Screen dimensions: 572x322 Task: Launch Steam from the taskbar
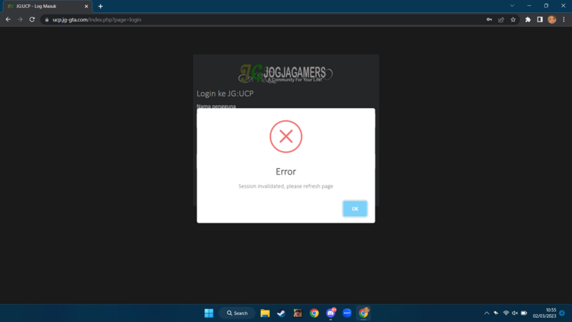(281, 313)
